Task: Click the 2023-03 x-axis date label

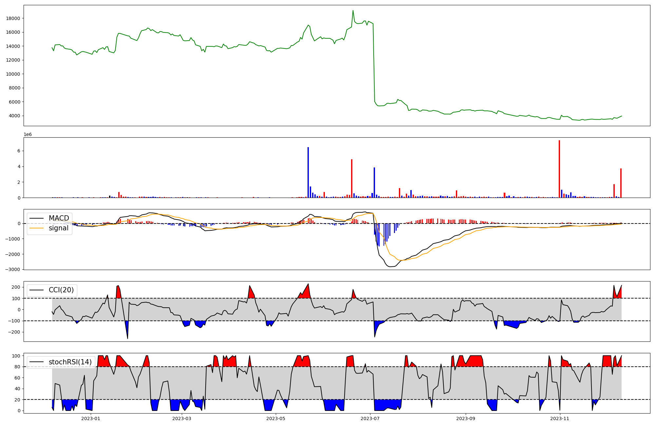Action: pyautogui.click(x=181, y=418)
